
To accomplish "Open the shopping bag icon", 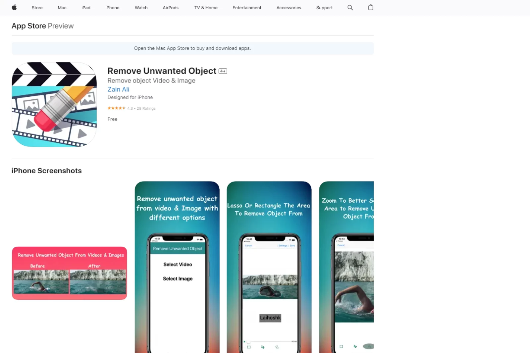I will (x=371, y=7).
